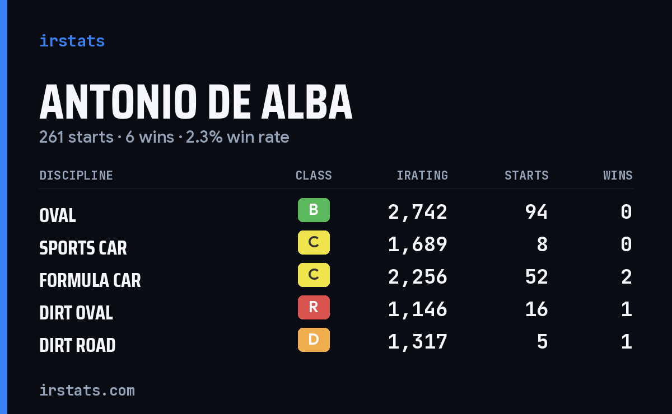
Task: Select the Sports Car discipline row
Action: (336, 244)
